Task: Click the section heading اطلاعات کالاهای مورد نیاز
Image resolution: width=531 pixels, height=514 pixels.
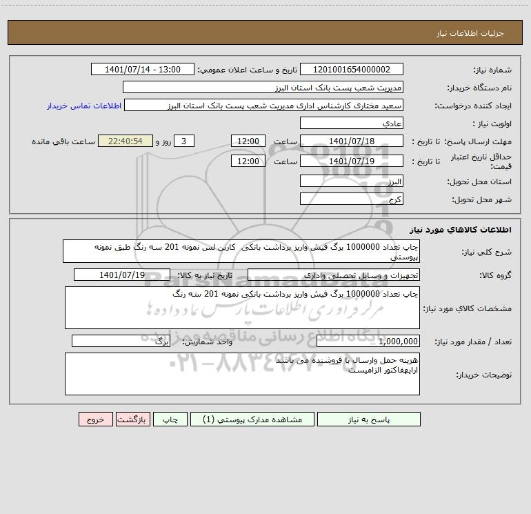Action: pos(461,230)
